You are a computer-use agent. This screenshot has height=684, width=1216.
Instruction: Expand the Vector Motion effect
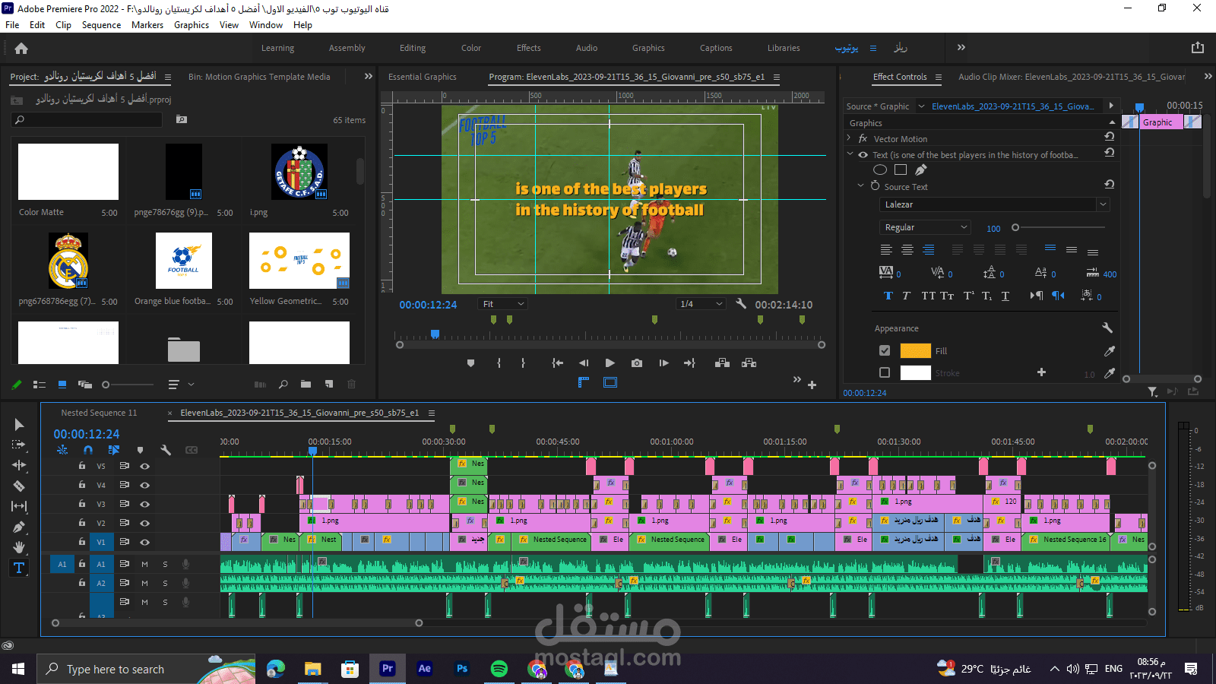tap(849, 138)
